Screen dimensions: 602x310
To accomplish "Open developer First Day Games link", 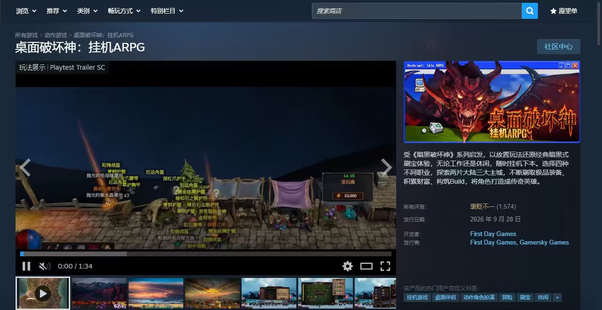I will 493,234.
